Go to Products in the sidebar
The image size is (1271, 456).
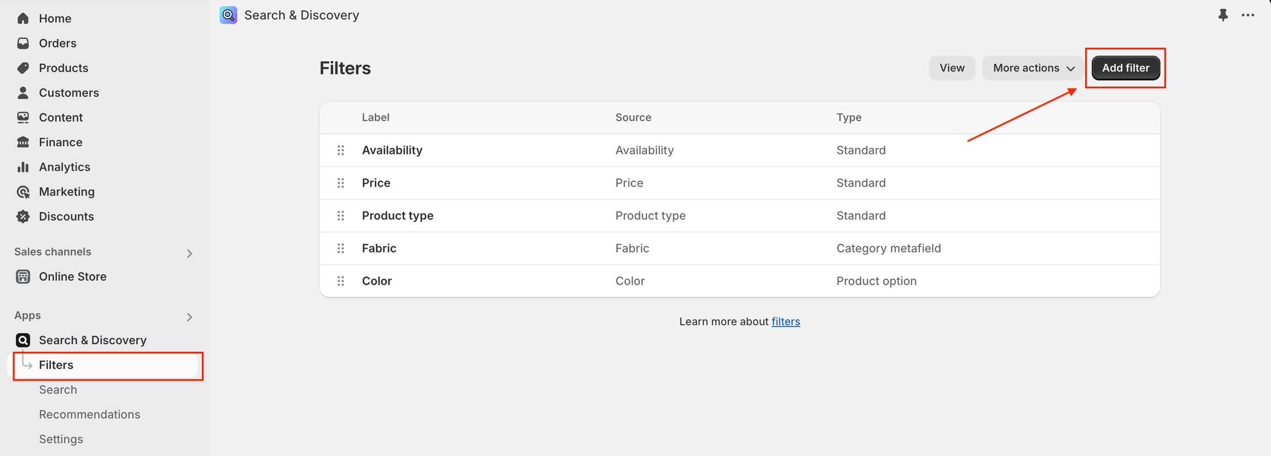coord(63,68)
